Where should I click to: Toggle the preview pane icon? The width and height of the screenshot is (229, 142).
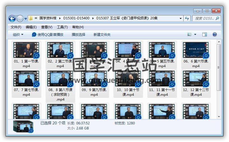[x=204, y=34]
